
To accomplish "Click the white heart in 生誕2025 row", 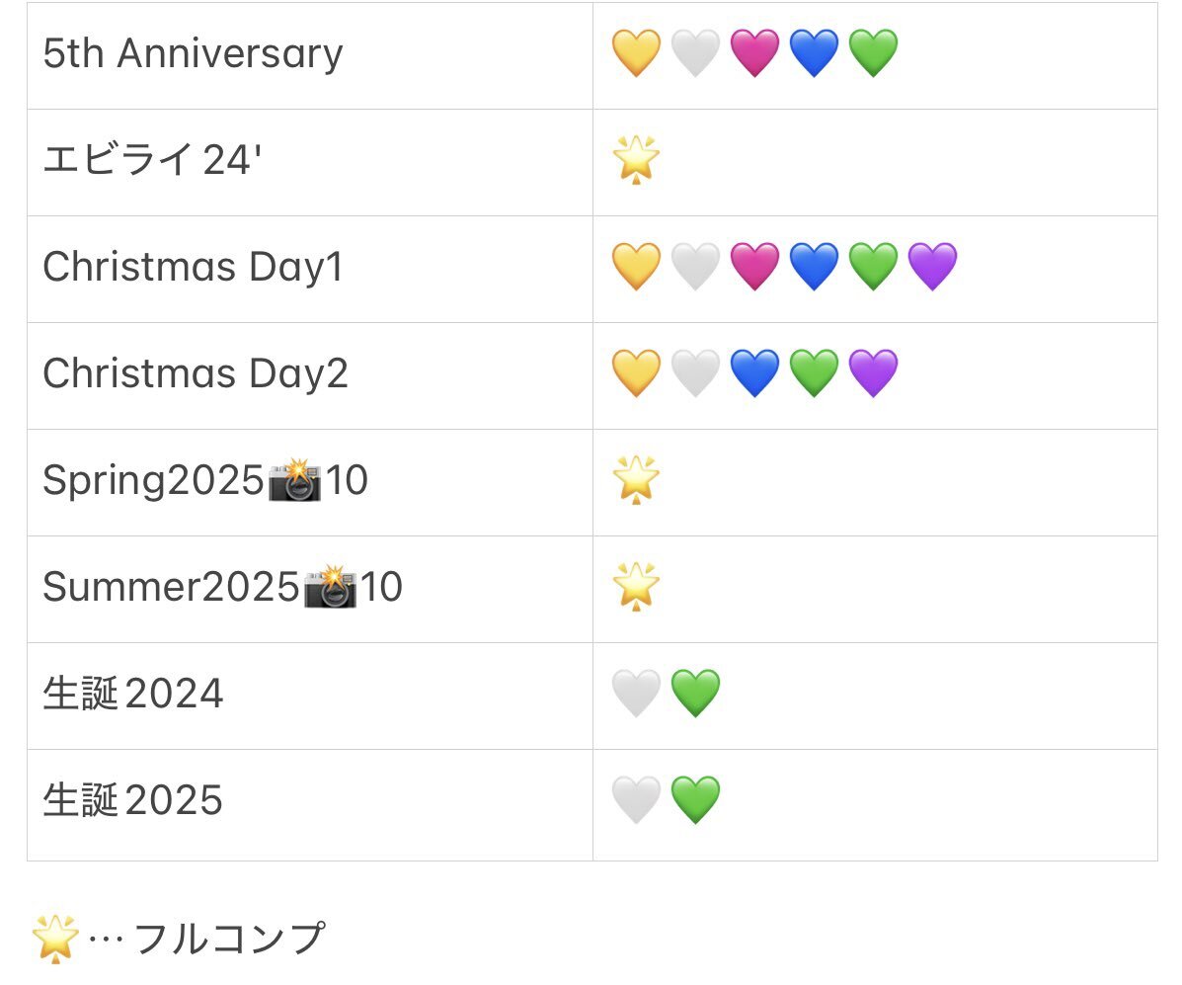I will (x=636, y=799).
